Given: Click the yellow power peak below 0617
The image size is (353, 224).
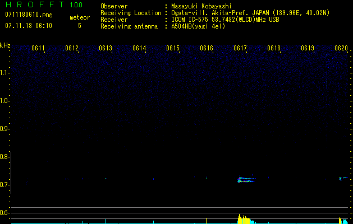Looking at the screenshot, I should (x=244, y=220).
